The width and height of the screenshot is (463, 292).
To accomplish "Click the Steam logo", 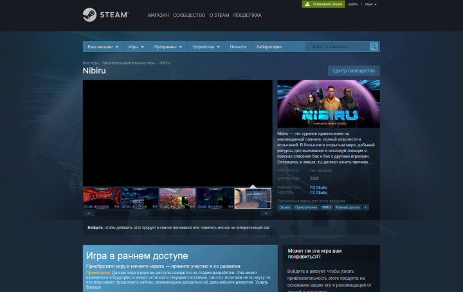I will [x=105, y=15].
